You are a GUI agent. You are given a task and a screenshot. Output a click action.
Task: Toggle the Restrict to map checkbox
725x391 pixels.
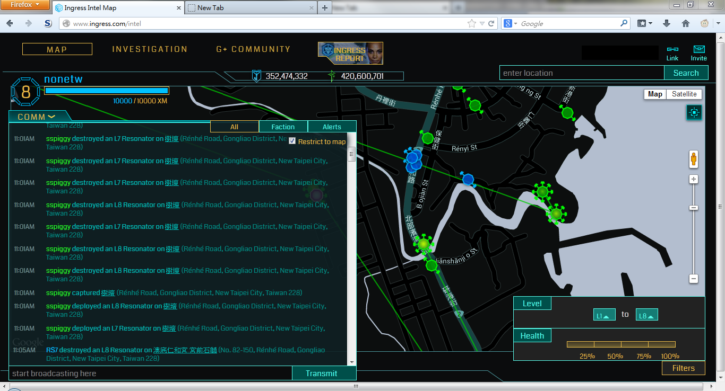292,141
